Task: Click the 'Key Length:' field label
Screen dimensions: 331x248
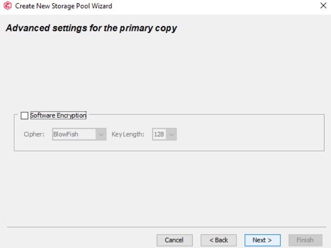Action: pos(128,134)
